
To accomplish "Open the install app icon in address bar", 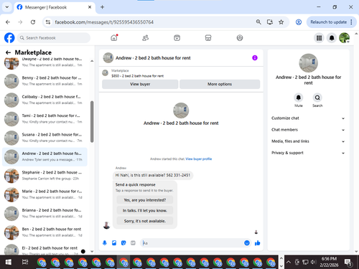I will click(x=270, y=22).
